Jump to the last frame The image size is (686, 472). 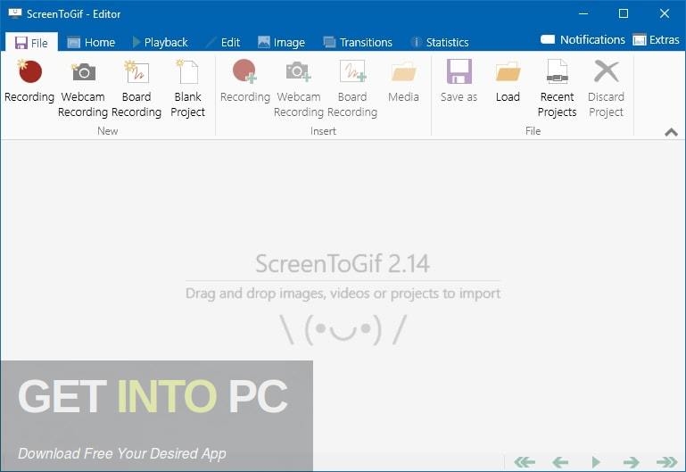point(666,461)
